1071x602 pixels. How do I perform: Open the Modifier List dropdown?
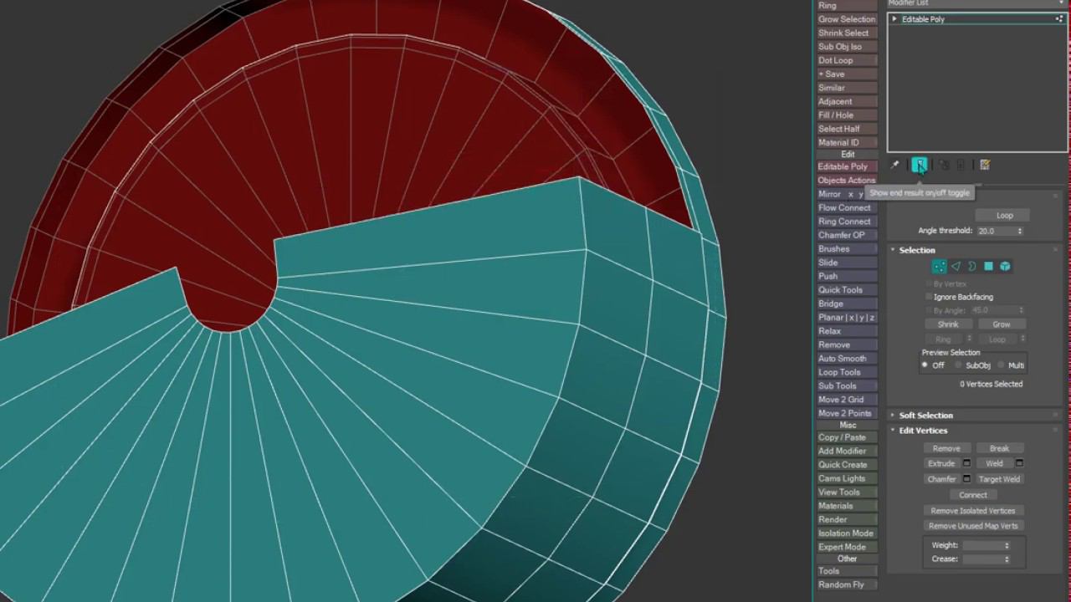pos(977,3)
